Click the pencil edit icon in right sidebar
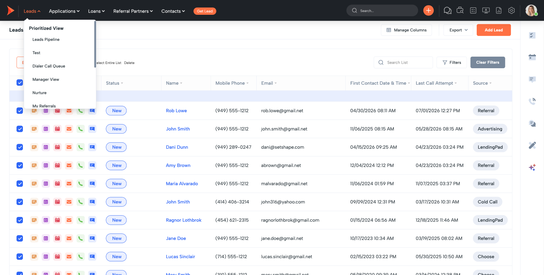 pos(532,145)
